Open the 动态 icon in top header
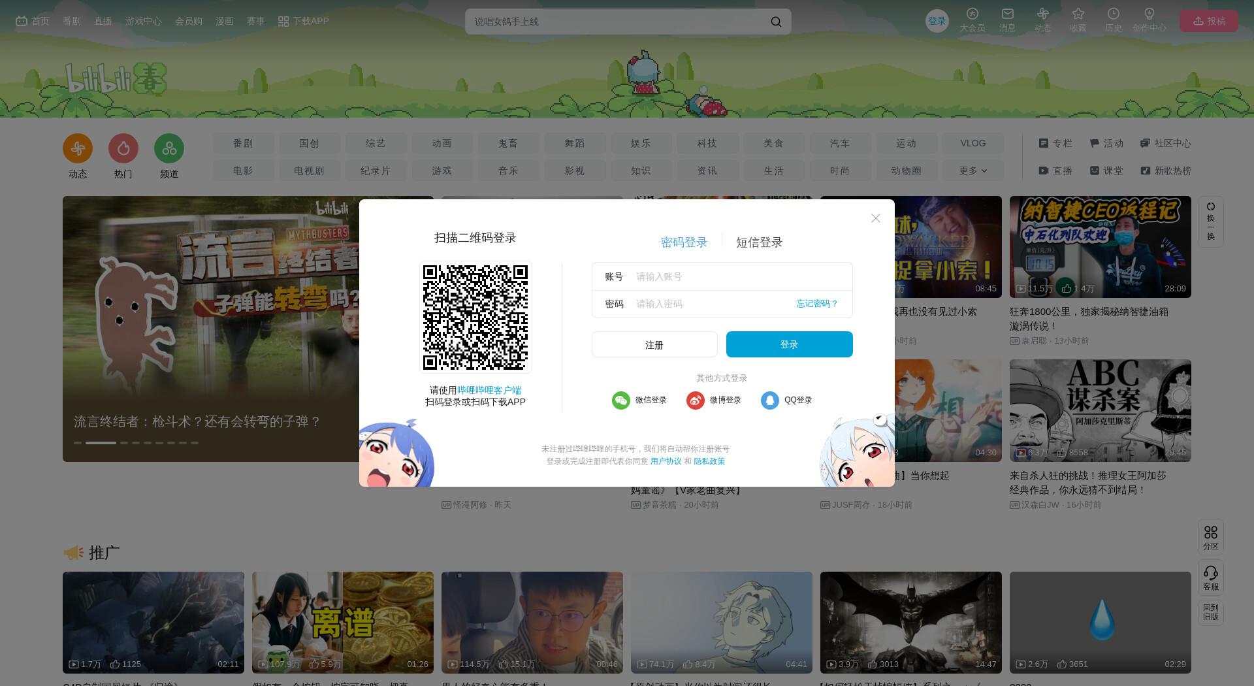 point(1043,14)
